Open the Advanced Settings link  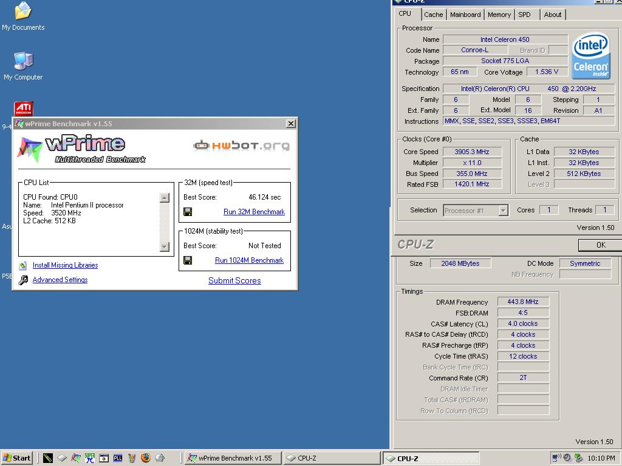point(60,280)
